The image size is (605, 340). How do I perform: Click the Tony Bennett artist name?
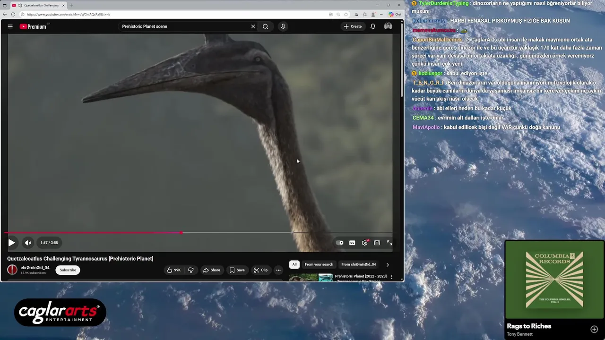point(519,334)
